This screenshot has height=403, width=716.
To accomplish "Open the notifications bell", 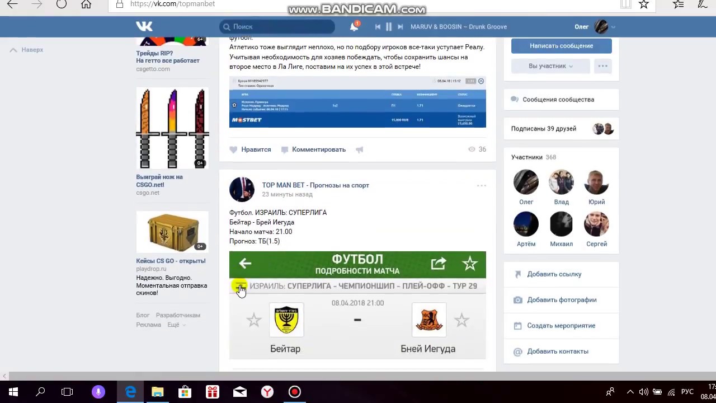I will tap(354, 26).
